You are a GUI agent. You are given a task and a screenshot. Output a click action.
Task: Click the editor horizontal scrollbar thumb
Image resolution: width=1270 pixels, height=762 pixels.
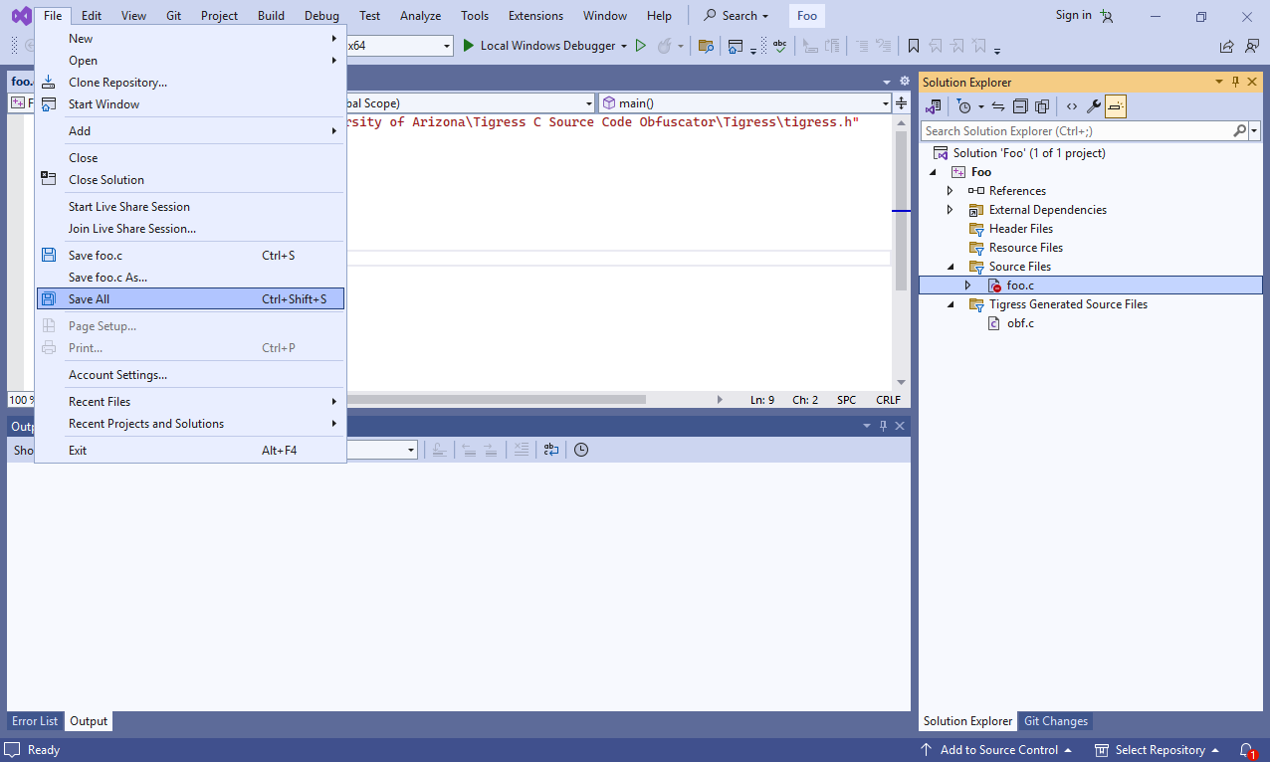(496, 400)
